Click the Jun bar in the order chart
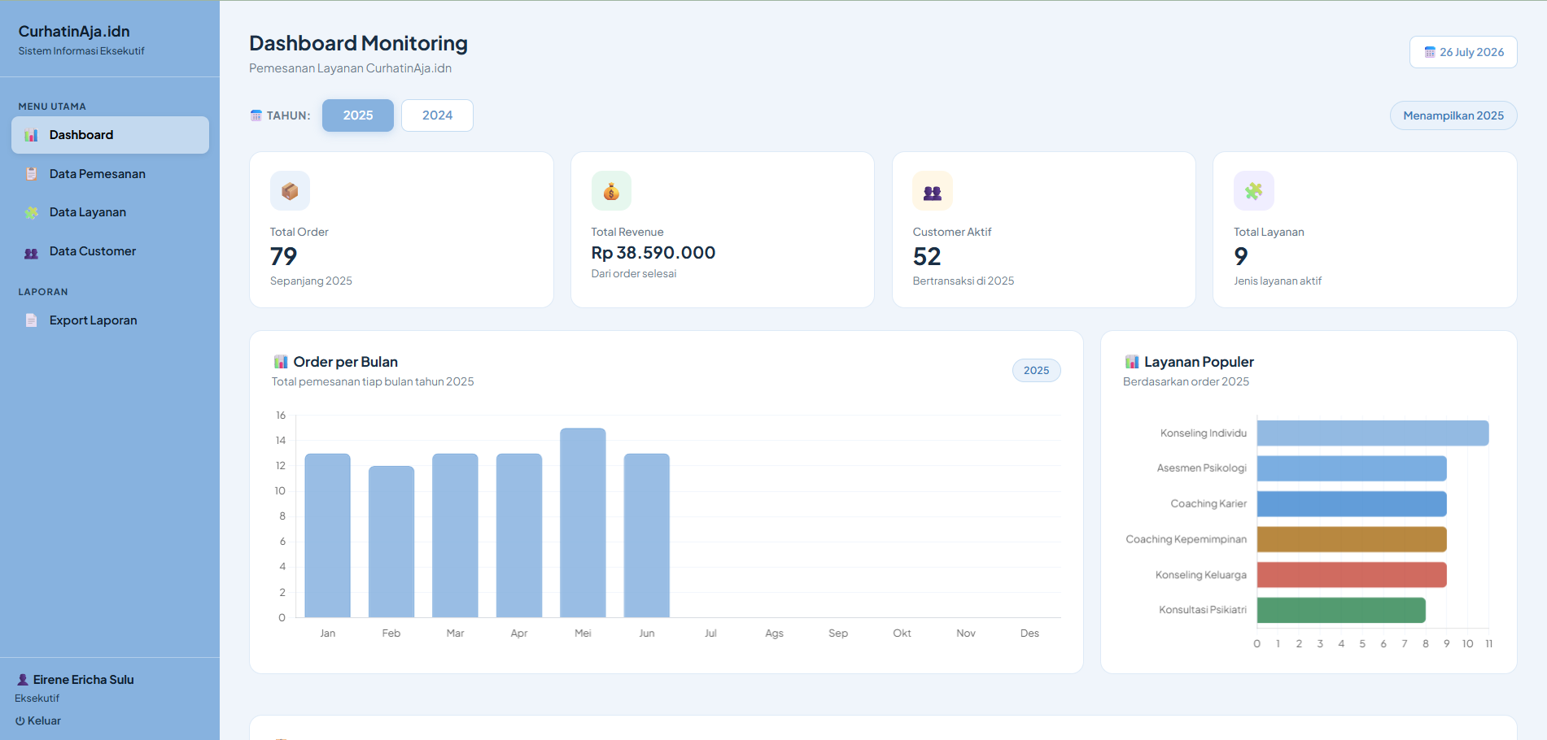 [x=647, y=535]
